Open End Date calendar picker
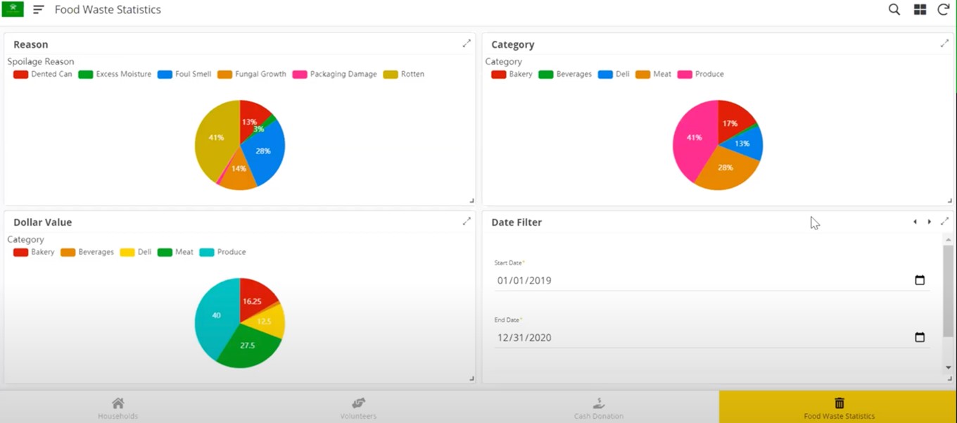Viewport: 957px width, 423px height. coord(919,337)
